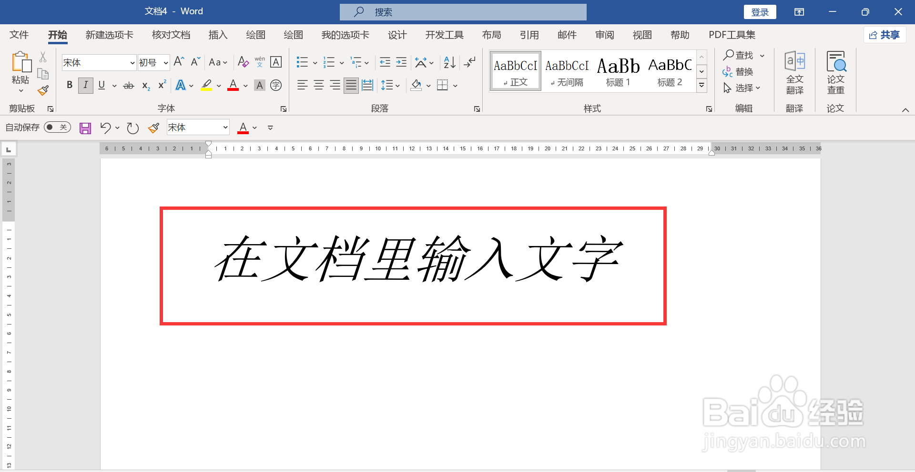Viewport: 915px width, 472px height.
Task: Click the Undo icon
Action: [x=105, y=128]
